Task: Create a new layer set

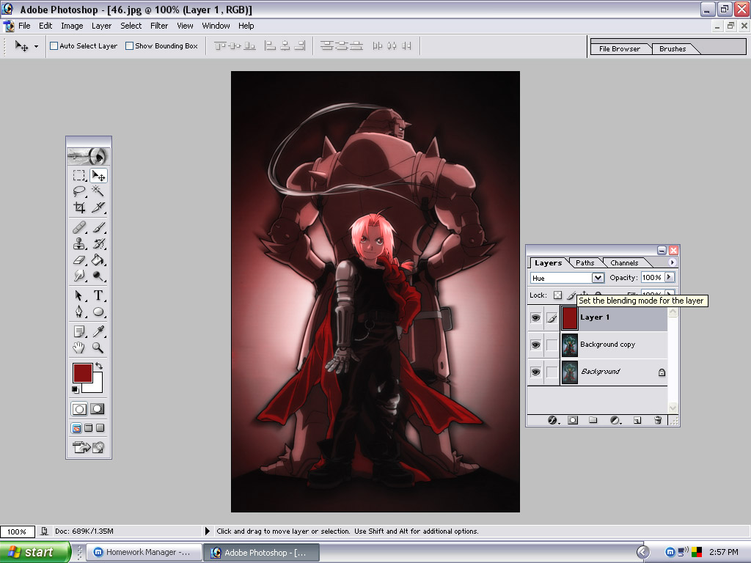Action: pos(593,420)
